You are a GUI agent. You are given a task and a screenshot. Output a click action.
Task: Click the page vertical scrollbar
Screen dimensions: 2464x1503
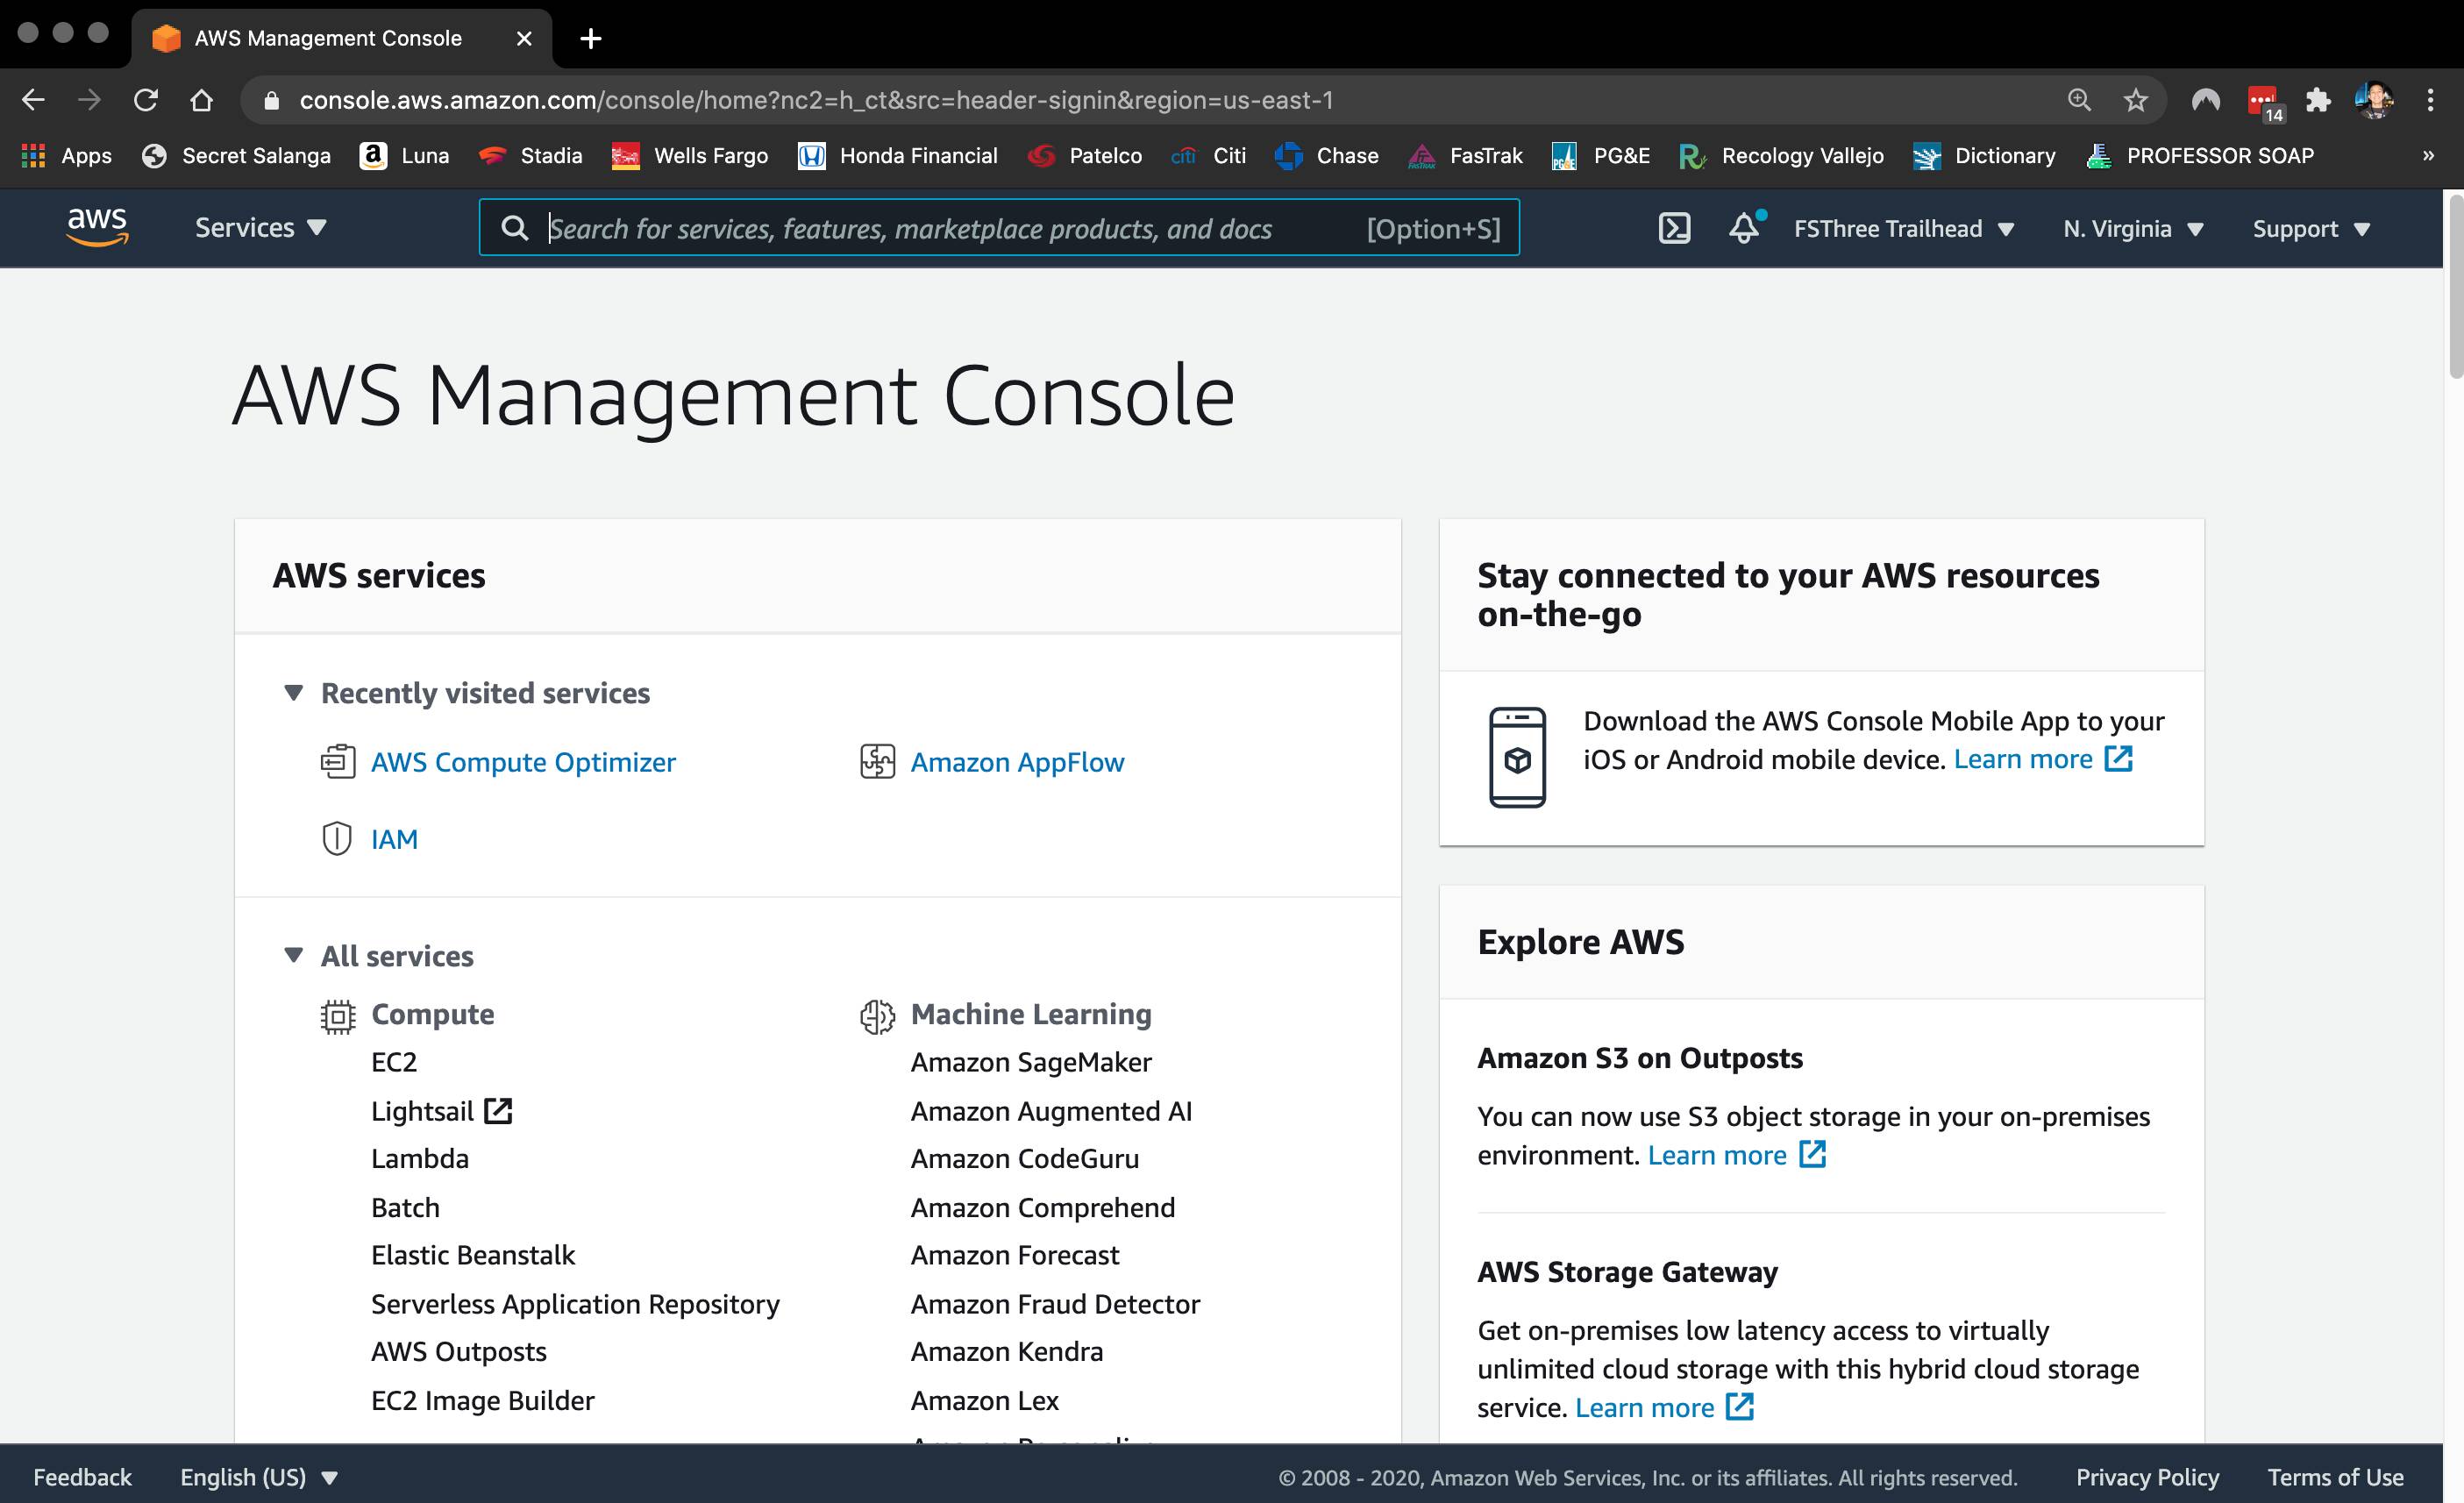pyautogui.click(x=2455, y=288)
